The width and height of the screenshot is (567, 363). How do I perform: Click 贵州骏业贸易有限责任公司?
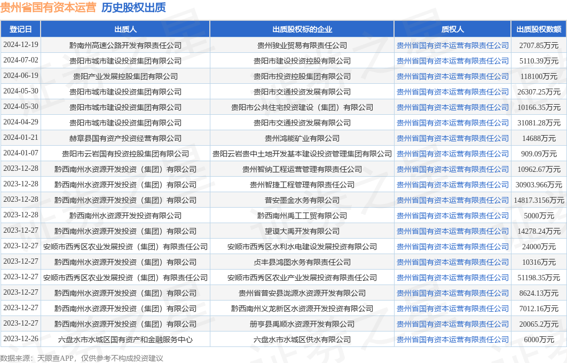point(302,45)
